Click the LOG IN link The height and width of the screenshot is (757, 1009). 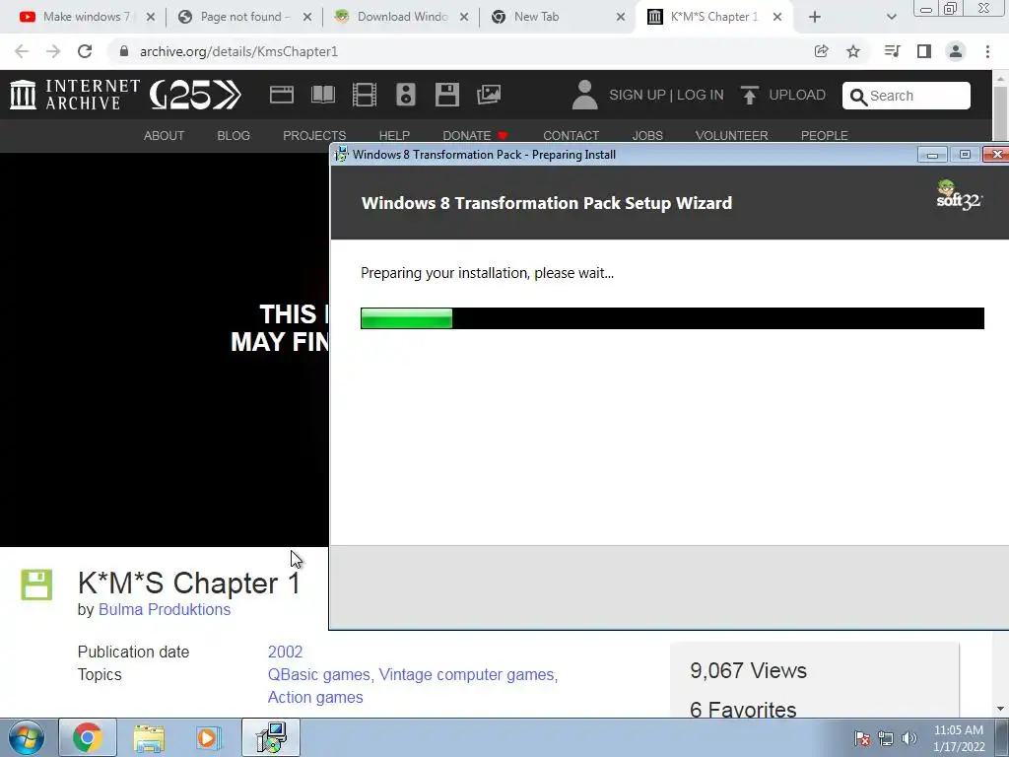point(701,96)
